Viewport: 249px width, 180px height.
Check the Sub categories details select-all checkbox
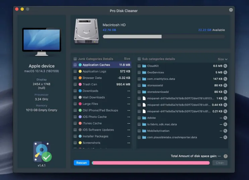[x=139, y=59]
